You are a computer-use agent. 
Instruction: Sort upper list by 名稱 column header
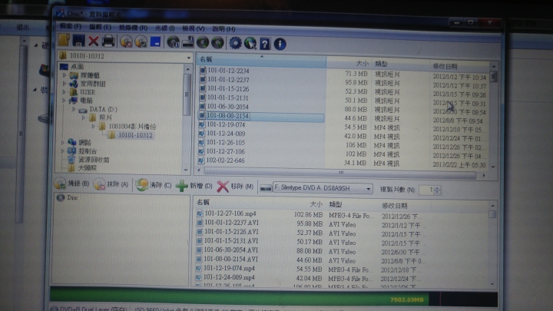tap(261, 60)
